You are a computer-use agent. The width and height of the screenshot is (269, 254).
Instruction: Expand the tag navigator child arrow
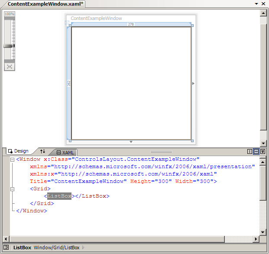tap(83, 247)
